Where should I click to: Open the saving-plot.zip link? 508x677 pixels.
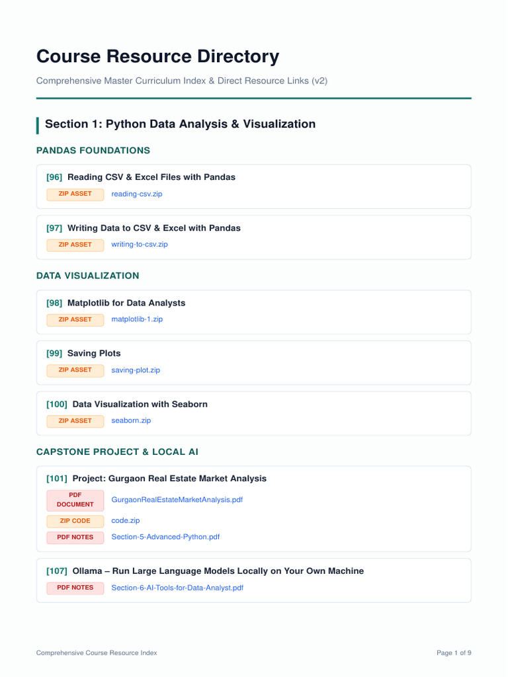pos(136,370)
